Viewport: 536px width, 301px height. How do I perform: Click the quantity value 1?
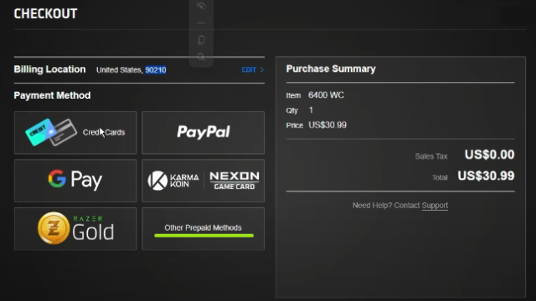tap(311, 110)
